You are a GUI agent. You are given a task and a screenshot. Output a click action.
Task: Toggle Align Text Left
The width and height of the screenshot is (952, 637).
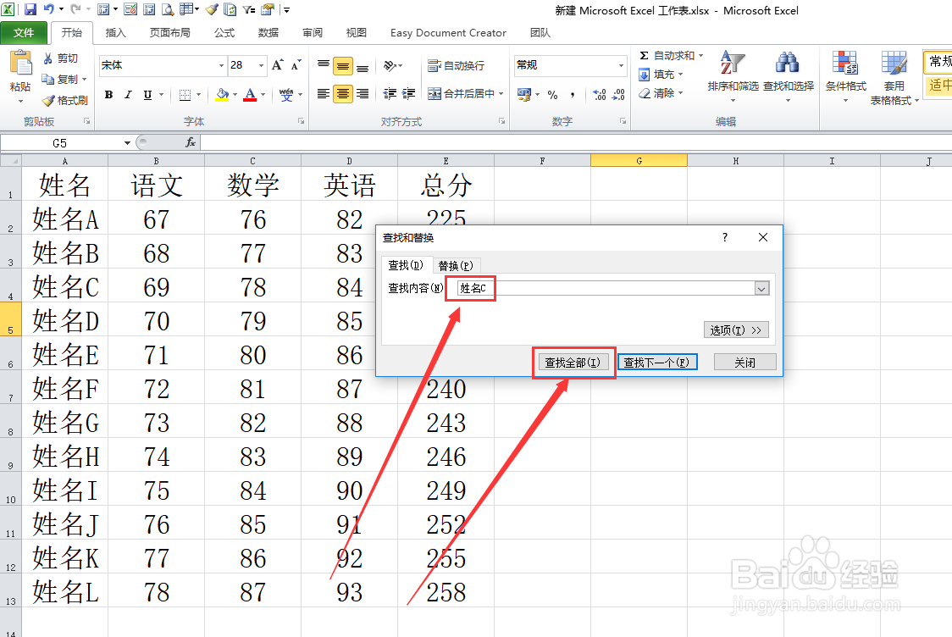click(324, 93)
